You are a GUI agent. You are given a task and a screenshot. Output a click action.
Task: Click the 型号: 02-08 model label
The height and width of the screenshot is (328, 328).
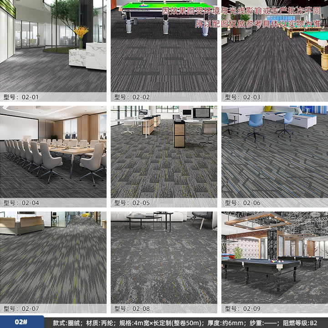(132, 308)
